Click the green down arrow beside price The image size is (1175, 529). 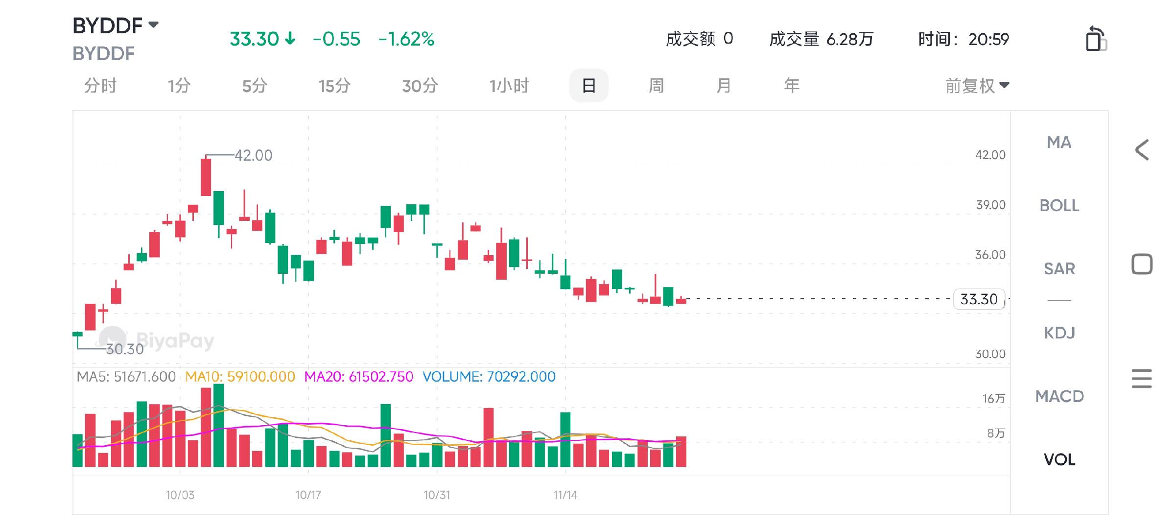(x=290, y=38)
